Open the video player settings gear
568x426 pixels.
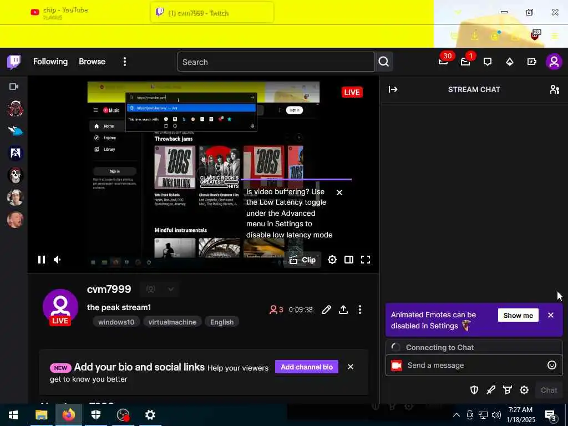pyautogui.click(x=332, y=260)
